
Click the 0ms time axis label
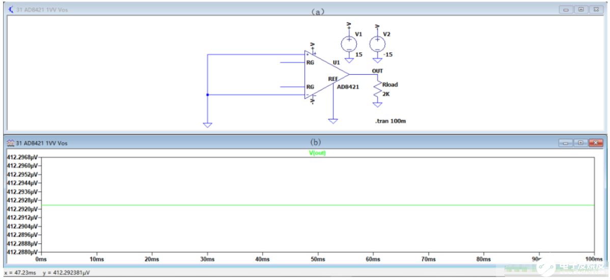tap(41, 259)
